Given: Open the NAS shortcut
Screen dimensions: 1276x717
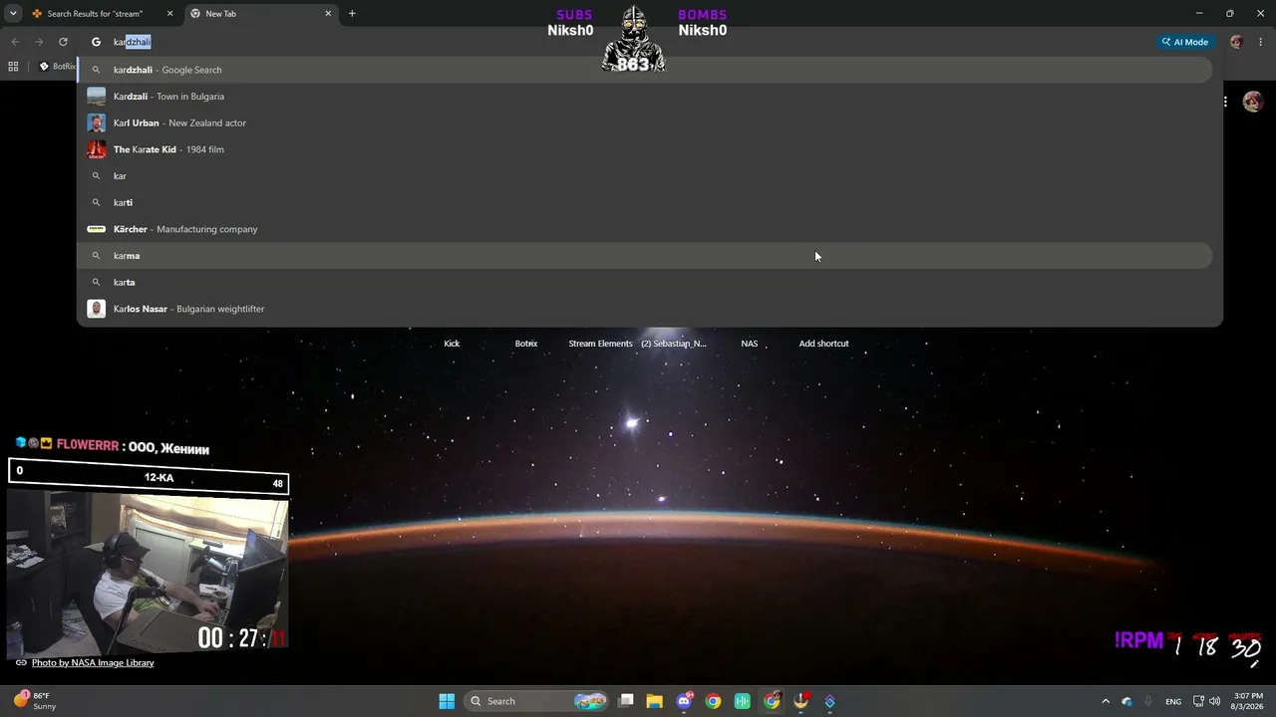Looking at the screenshot, I should pyautogui.click(x=750, y=344).
